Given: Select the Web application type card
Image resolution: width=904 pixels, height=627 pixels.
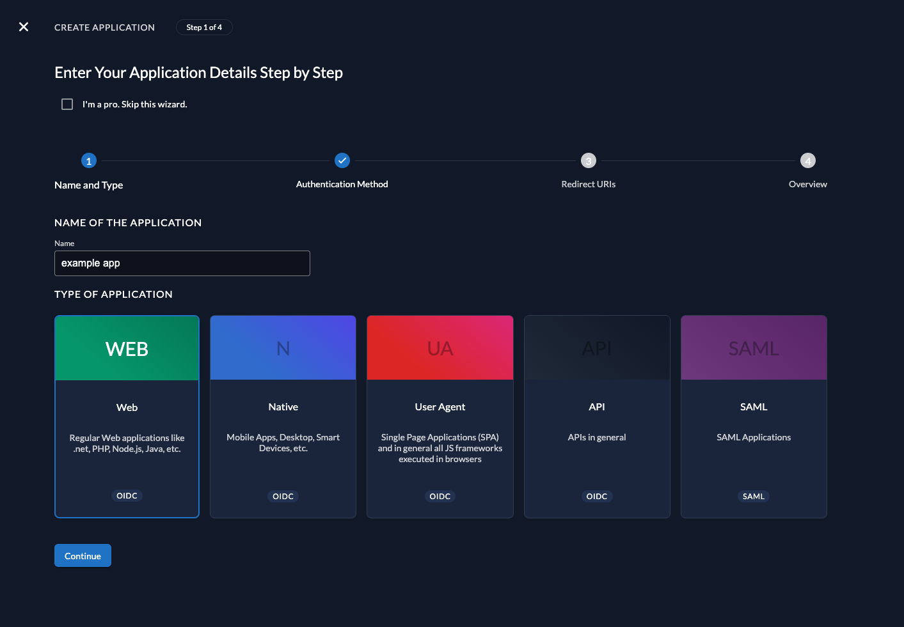Looking at the screenshot, I should tap(127, 416).
